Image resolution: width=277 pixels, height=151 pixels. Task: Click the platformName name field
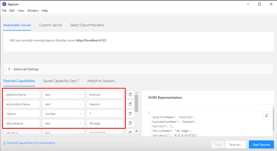tap(22, 94)
